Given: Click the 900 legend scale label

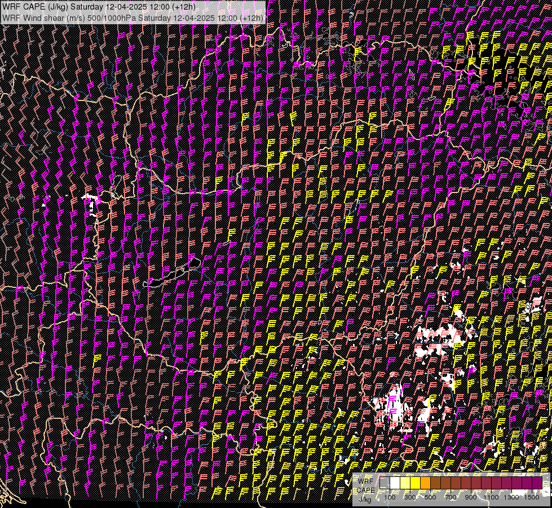Looking at the screenshot, I should click(471, 497).
